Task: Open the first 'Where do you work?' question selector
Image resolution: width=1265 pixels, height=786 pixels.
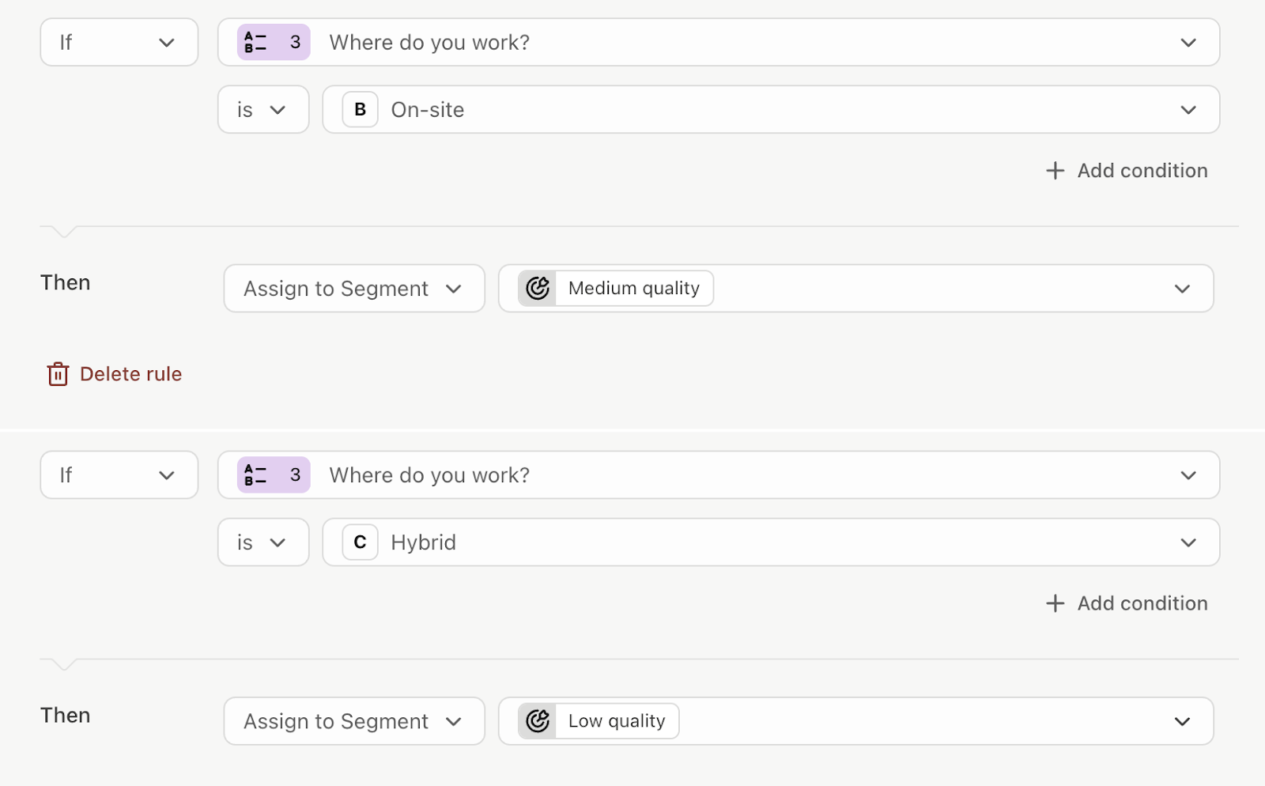Action: (x=718, y=43)
